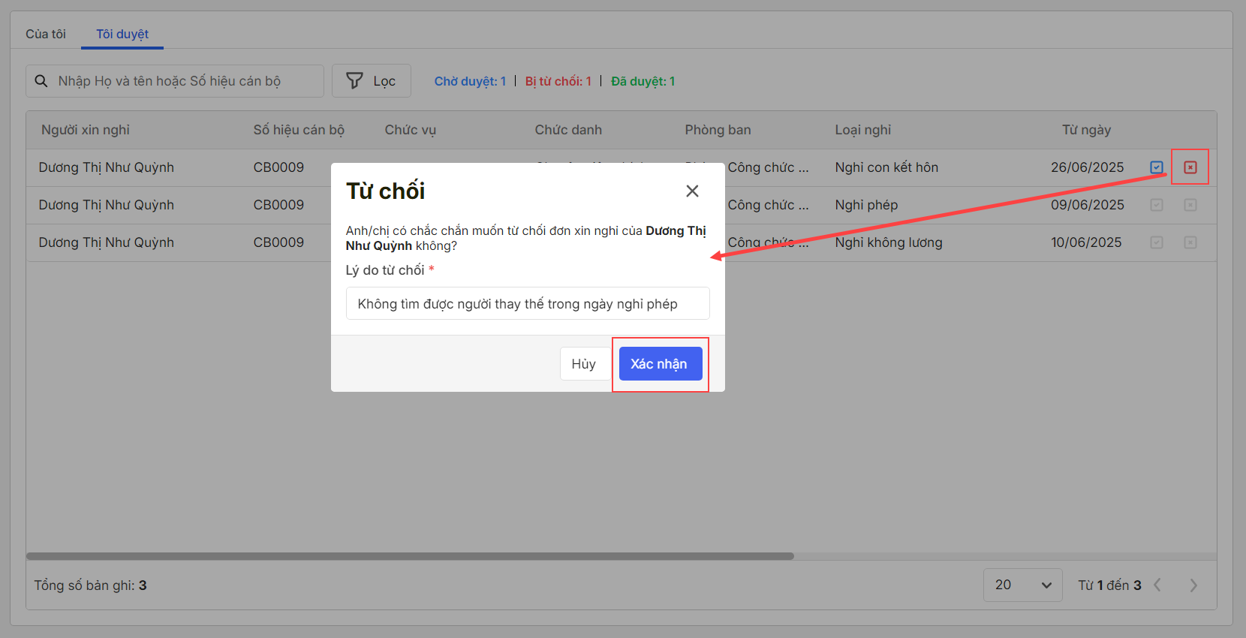Viewport: 1246px width, 638px height.
Task: Switch to the Của tôi tab
Action: coord(46,34)
